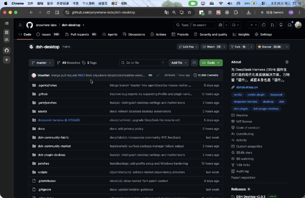This screenshot has height=198, width=305.
Task: Open the issues icon in header
Action: pyautogui.click(x=264, y=25)
